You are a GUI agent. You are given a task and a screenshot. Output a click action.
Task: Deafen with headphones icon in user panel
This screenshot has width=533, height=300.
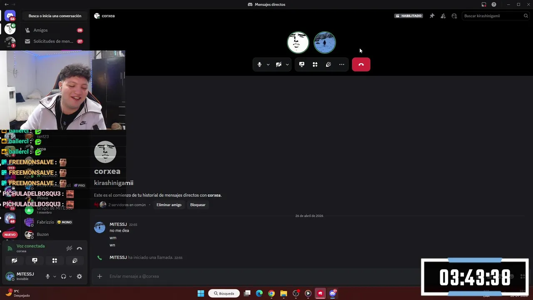[63, 277]
